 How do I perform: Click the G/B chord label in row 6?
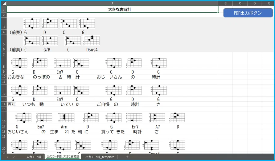[x=47, y=50]
